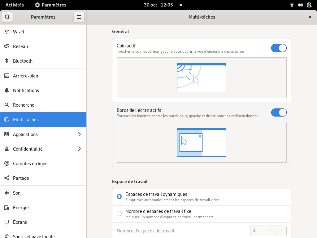
Task: Click the Applications grid icon
Action: click(7, 134)
